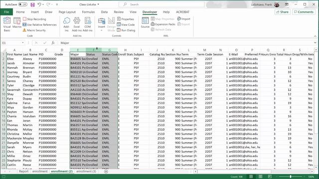This screenshot has height=179, width=319.
Task: Click the macro recording status icon
Action: pyautogui.click(x=3, y=177)
